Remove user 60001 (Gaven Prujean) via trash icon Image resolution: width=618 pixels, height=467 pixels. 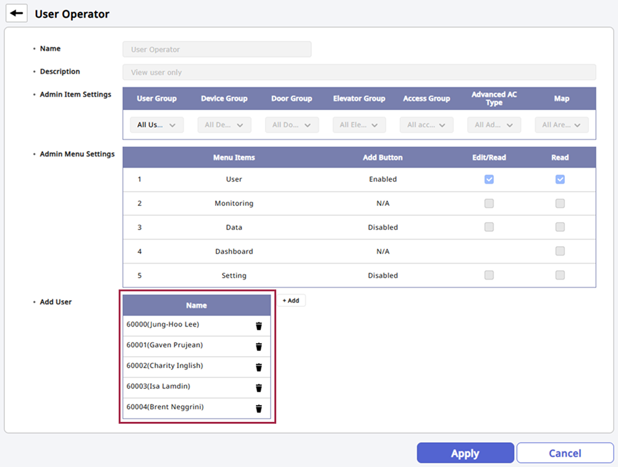click(259, 346)
